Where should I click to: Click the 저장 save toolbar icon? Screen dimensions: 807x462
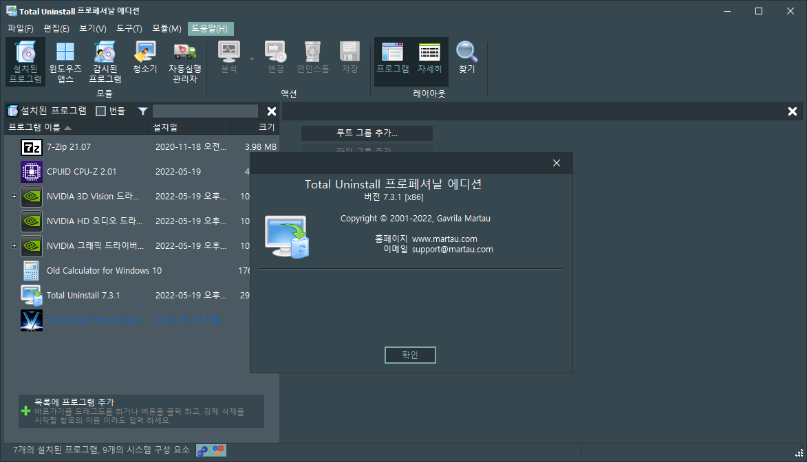(350, 58)
